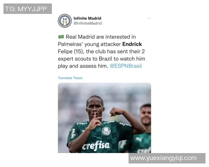Click the player's raised fist in photo
The image size is (209, 167).
115,112
